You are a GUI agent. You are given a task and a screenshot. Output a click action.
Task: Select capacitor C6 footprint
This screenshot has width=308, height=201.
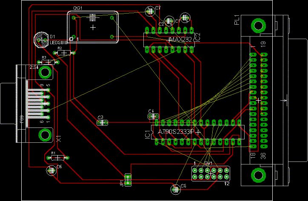click(x=51, y=170)
